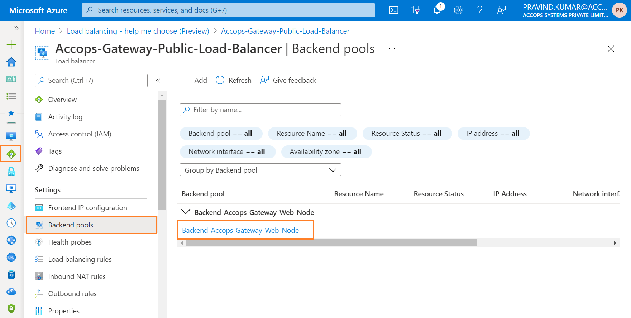Open the clock icon in sidebar
Screen dimensions: 631x318
pyautogui.click(x=11, y=223)
